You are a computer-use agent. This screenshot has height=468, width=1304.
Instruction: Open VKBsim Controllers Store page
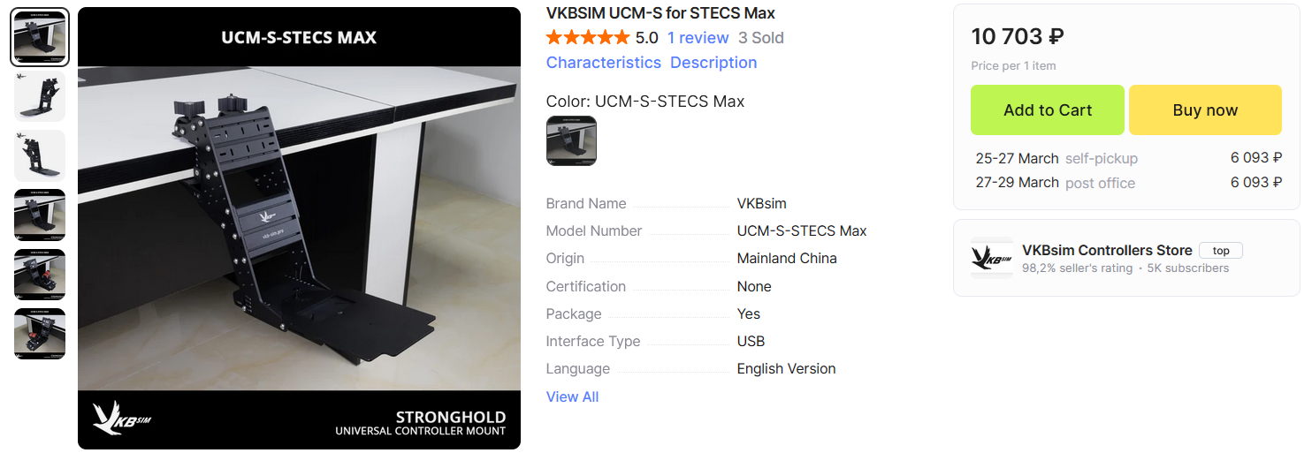[x=1107, y=251]
